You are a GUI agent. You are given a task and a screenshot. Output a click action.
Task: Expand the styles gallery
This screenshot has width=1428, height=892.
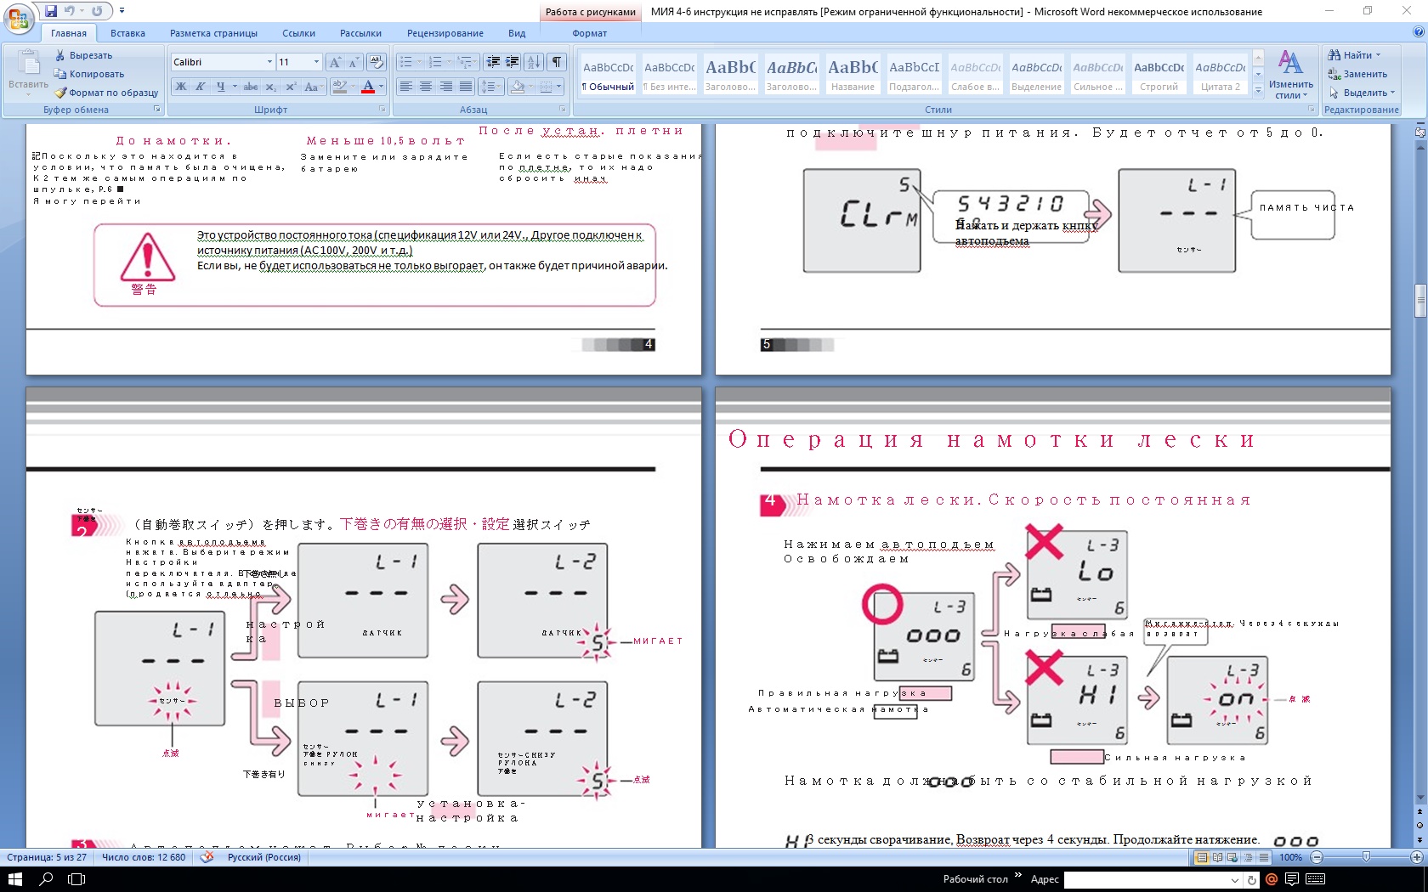click(1258, 89)
